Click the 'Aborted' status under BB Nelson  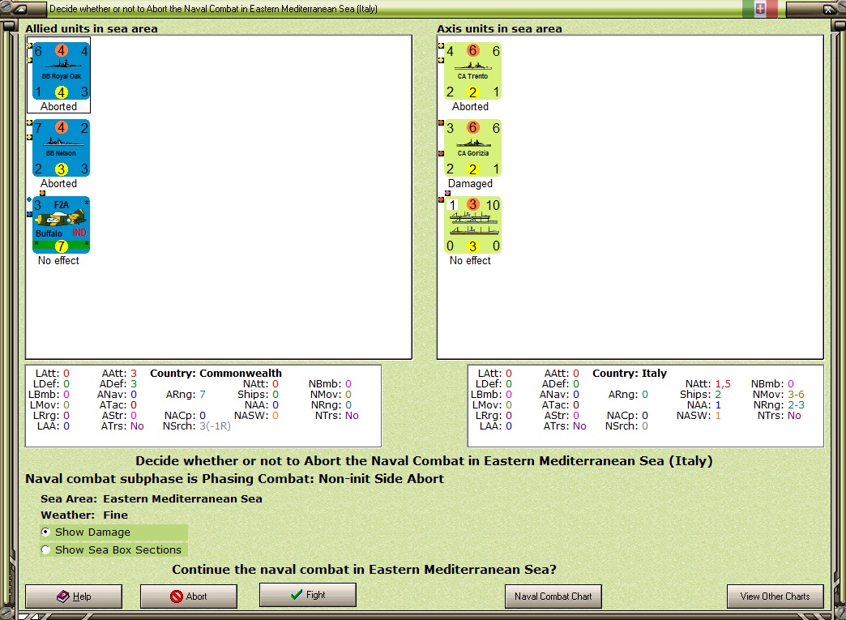pos(59,183)
